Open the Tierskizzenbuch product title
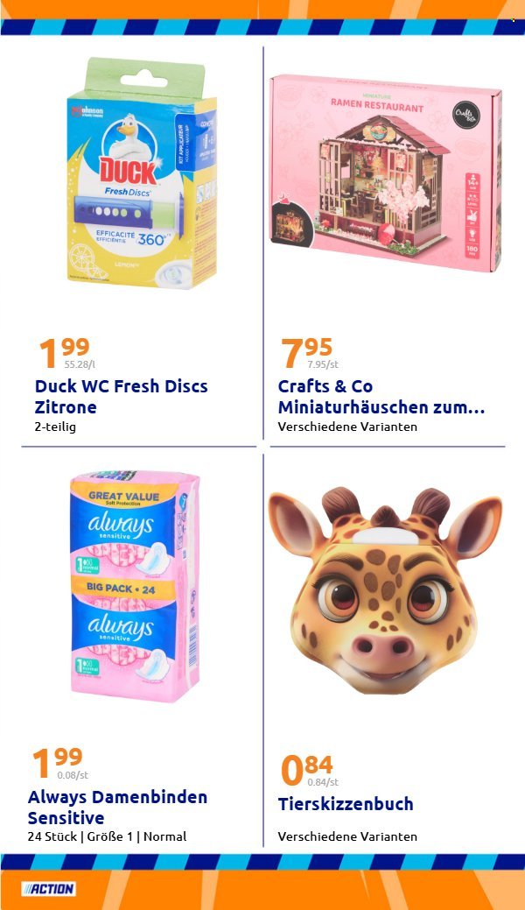Viewport: 525px width, 910px height. (346, 804)
